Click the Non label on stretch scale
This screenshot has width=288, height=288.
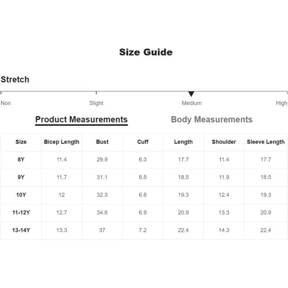(6, 103)
